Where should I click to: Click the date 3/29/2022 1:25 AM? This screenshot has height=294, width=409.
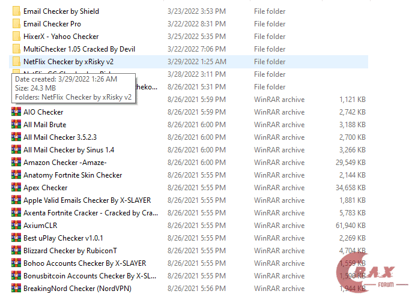coord(196,62)
